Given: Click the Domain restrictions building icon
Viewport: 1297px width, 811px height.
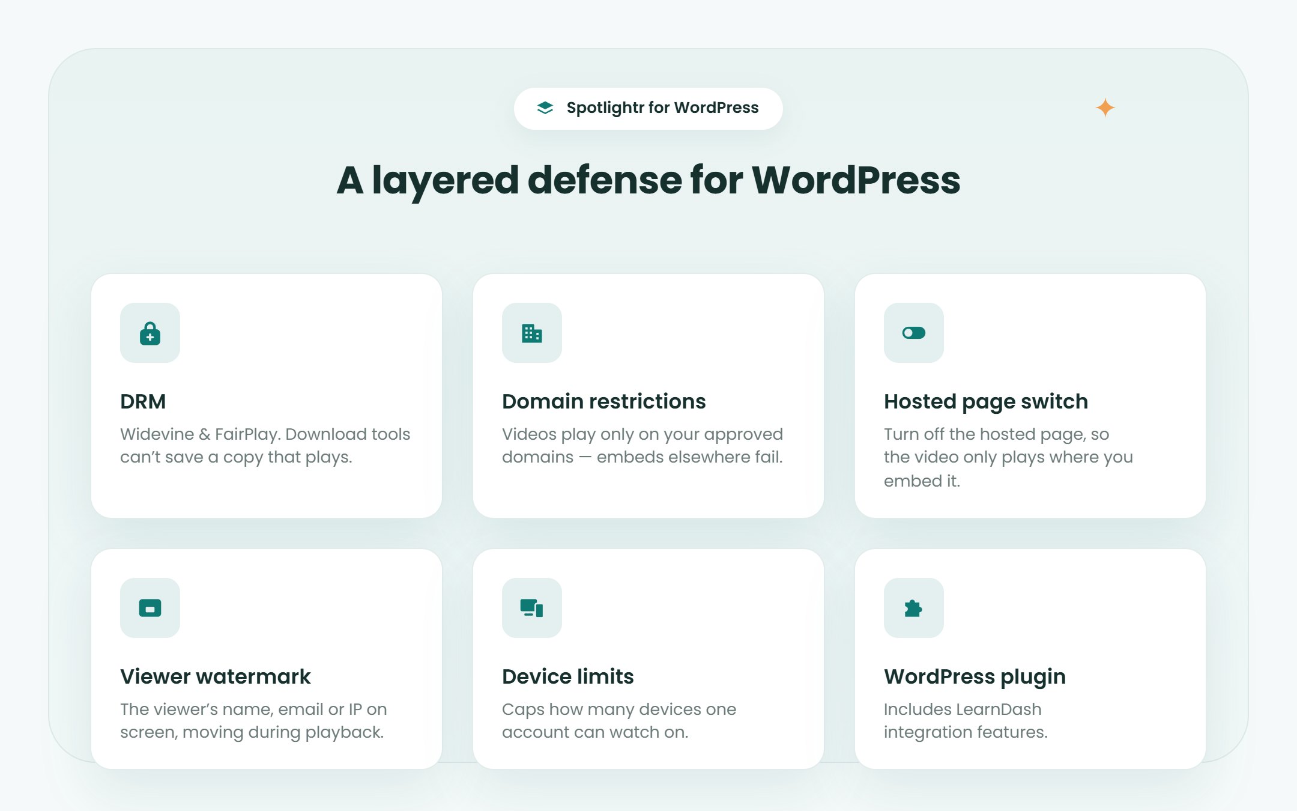Looking at the screenshot, I should tap(532, 333).
